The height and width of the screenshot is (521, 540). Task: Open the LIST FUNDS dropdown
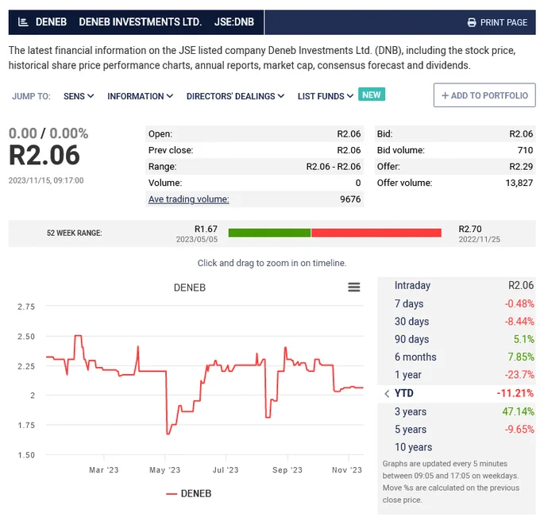326,96
